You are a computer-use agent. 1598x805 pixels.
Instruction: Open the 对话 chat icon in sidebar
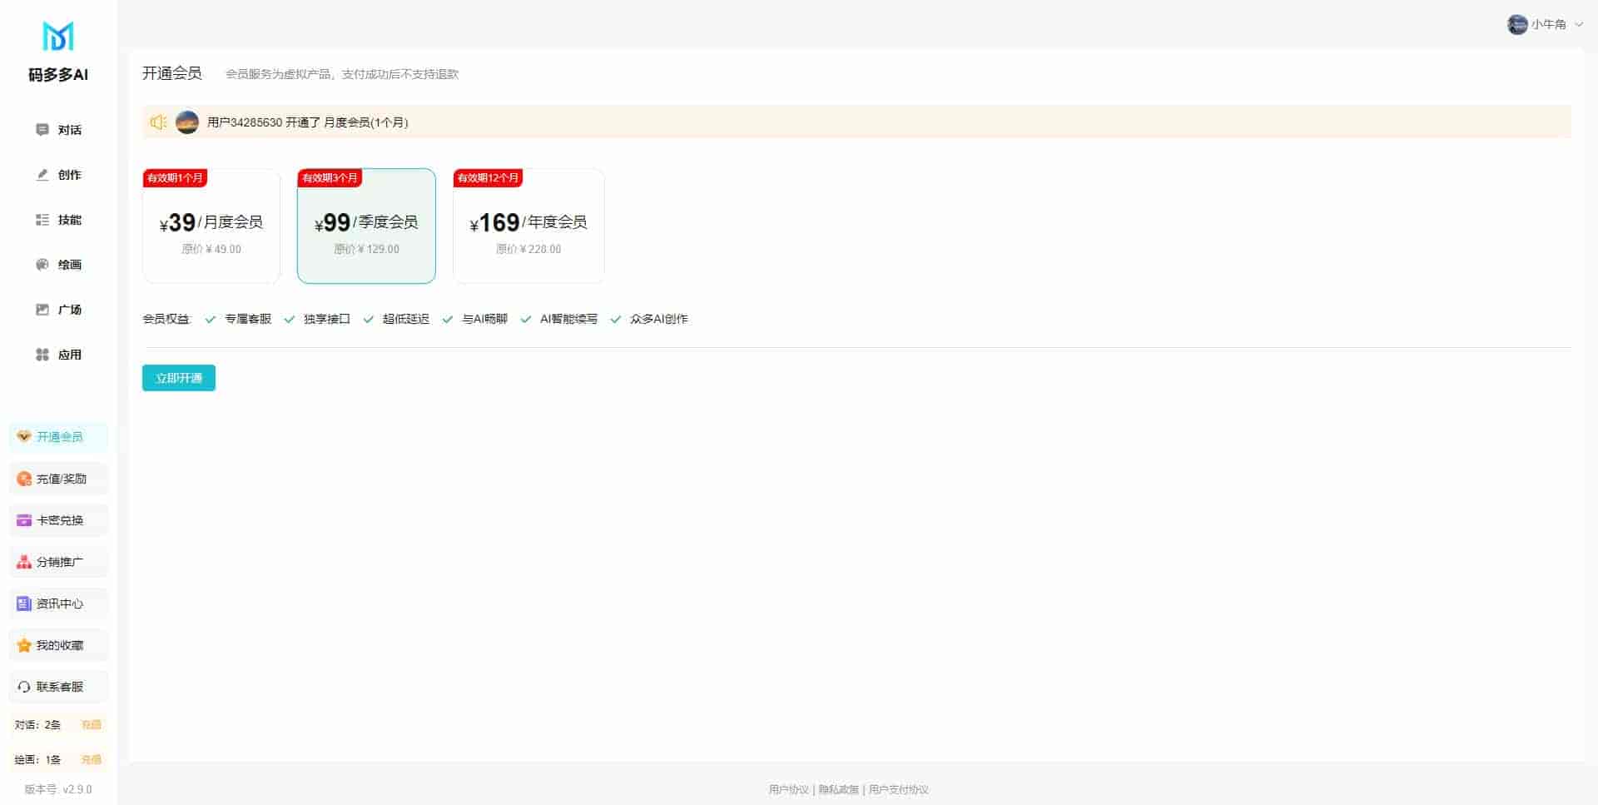42,130
